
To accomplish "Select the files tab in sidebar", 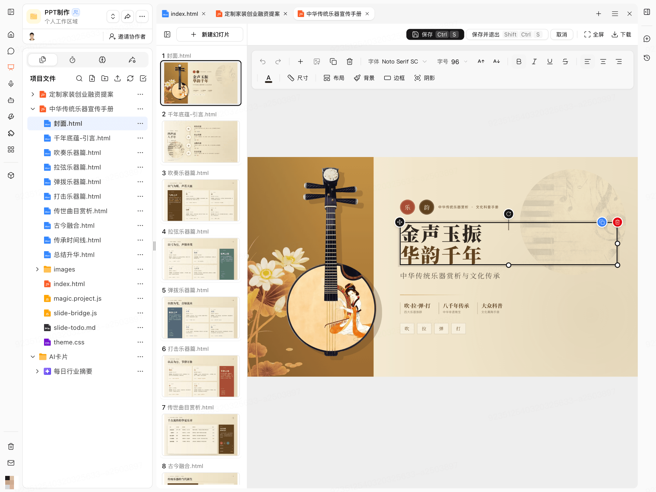I will click(x=43, y=60).
